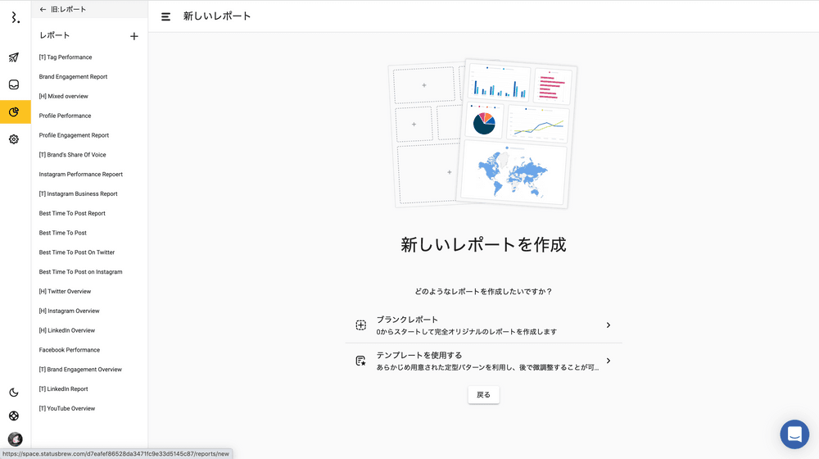Click the 戻る button
Viewport: 819px width, 459px height.
(x=483, y=395)
